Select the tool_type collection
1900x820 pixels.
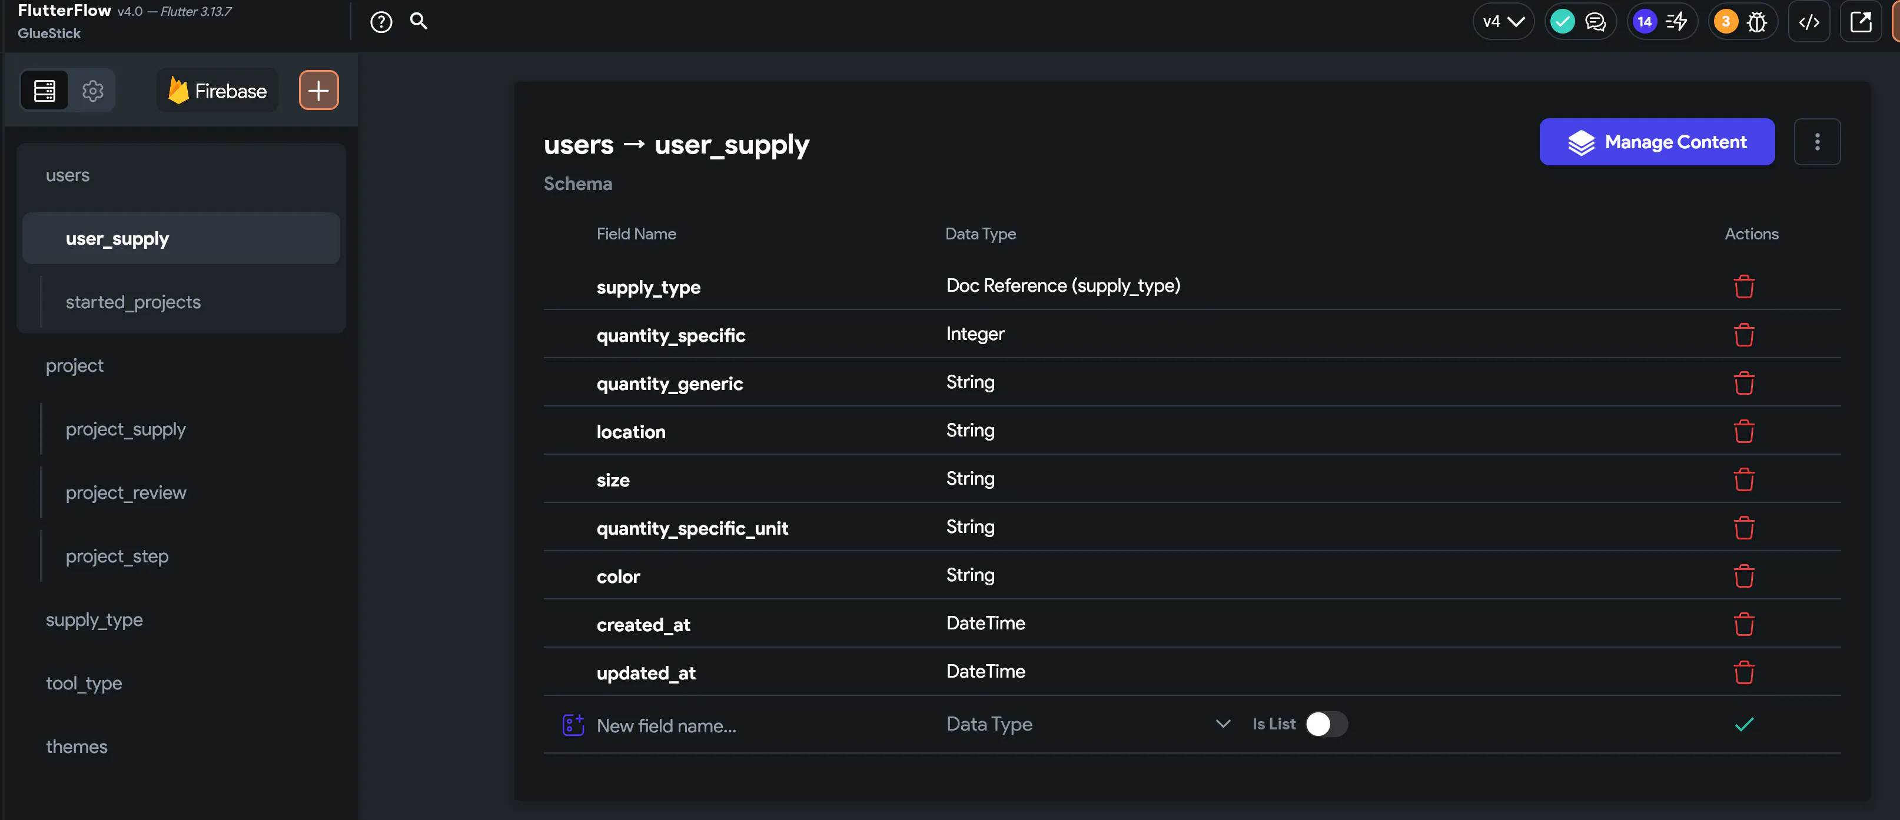(181, 684)
